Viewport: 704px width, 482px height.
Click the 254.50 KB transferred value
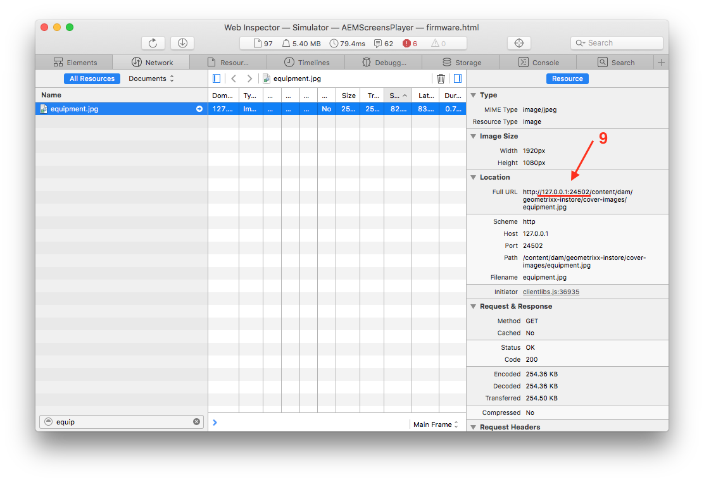[541, 398]
